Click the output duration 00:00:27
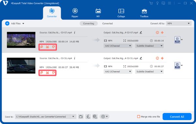Screen dimensions: 196x124 [x=159, y=67]
